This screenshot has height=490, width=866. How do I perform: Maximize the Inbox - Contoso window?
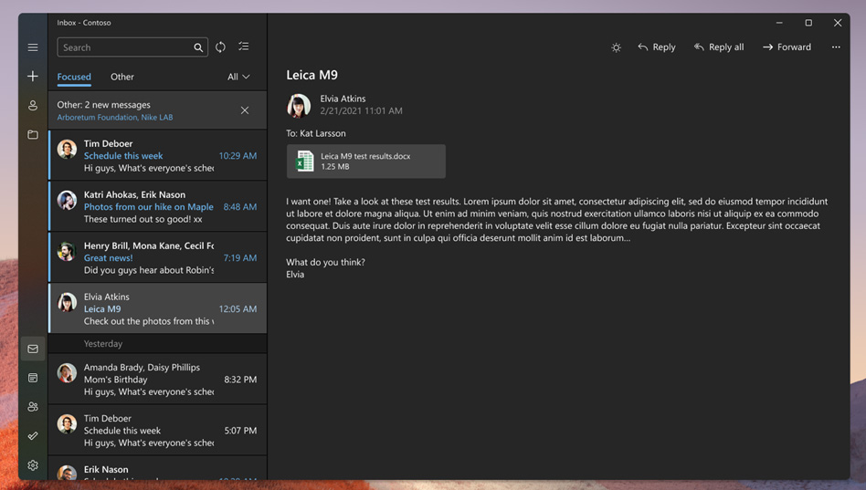[808, 23]
